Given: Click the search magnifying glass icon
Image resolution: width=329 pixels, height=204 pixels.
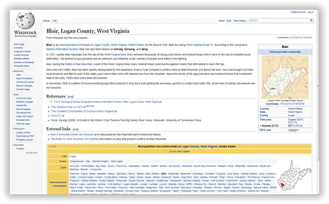Looking at the screenshot, I should click(x=311, y=21).
